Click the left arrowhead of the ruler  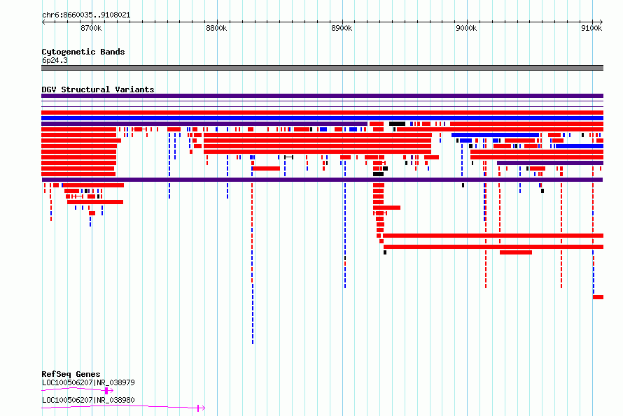click(x=43, y=22)
